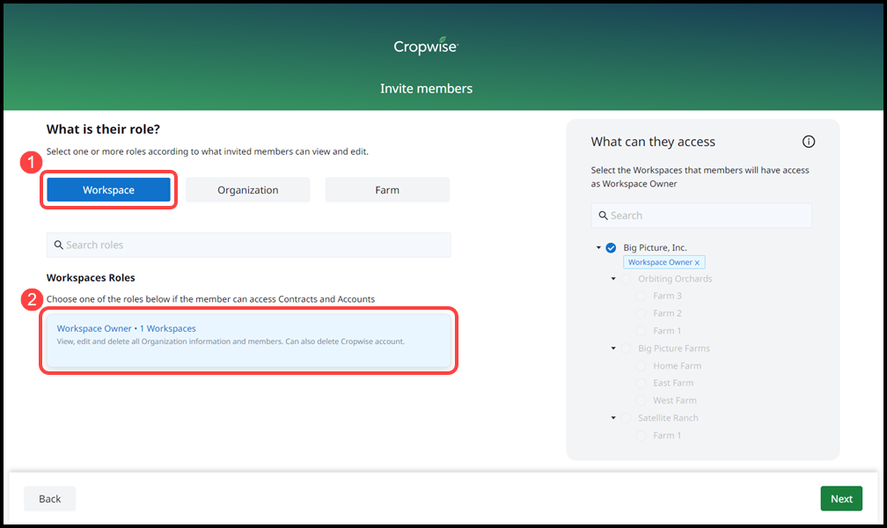Remove the Workspace Owner tag via its X

point(698,262)
